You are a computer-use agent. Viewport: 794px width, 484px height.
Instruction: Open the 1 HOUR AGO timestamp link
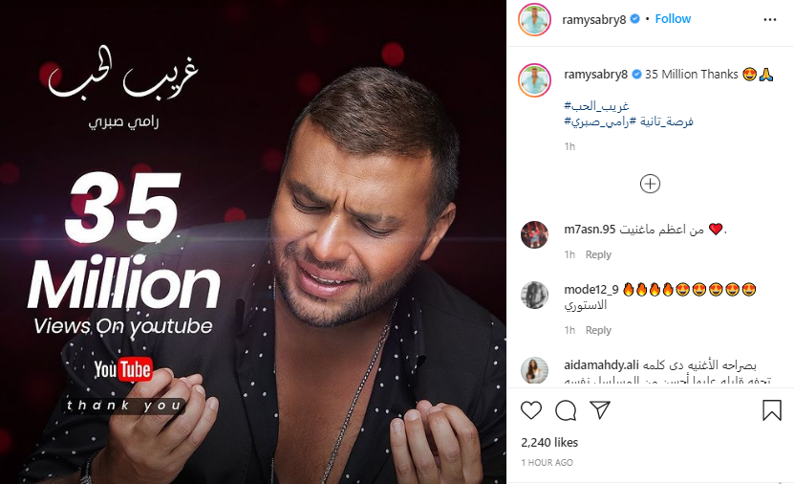(x=547, y=462)
